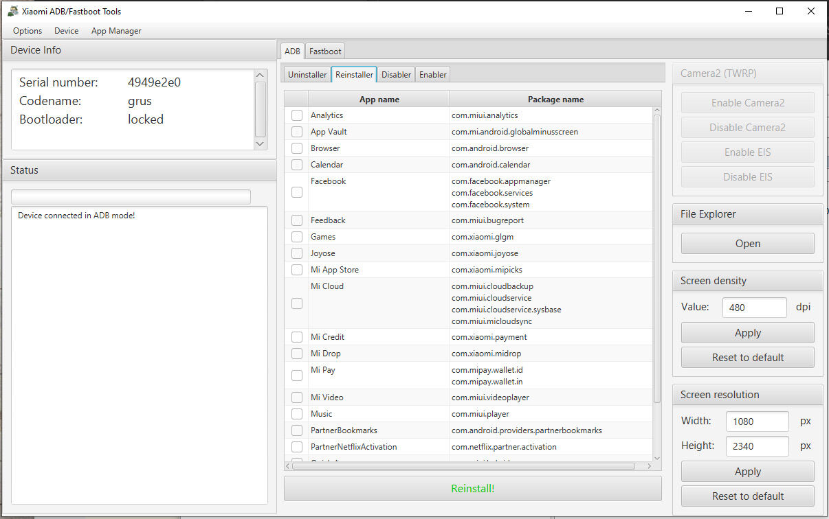Edit the Height resolution field
The width and height of the screenshot is (829, 519).
pos(758,446)
